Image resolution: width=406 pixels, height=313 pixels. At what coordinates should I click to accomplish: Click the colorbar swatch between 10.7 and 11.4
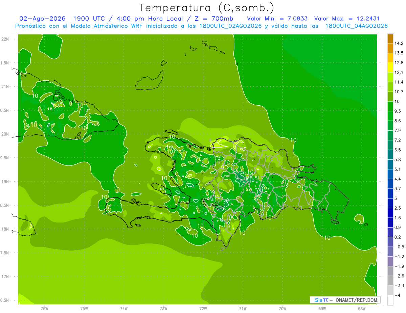[390, 87]
